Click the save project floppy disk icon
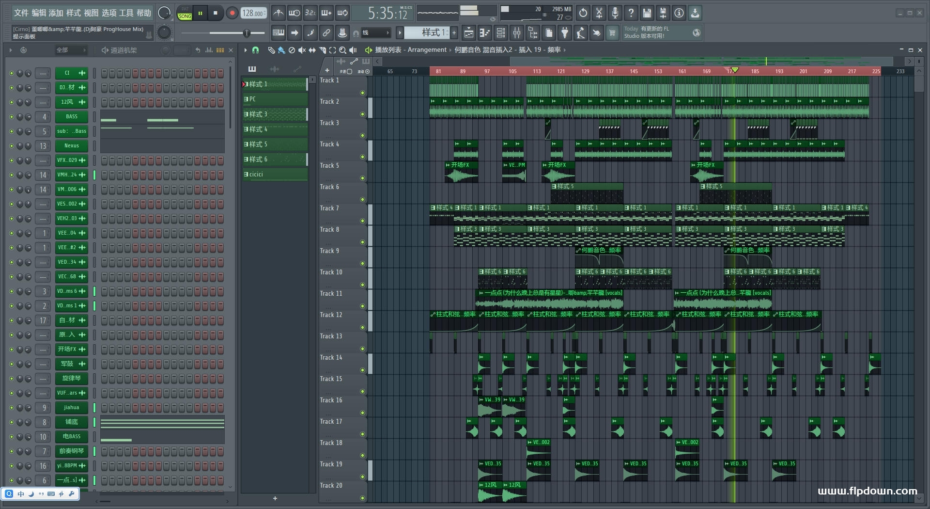 647,13
